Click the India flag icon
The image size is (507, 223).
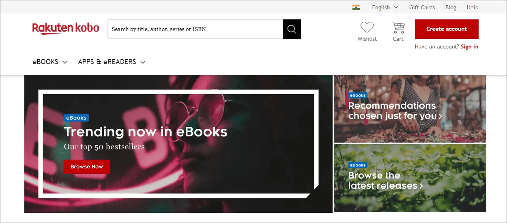pos(356,7)
